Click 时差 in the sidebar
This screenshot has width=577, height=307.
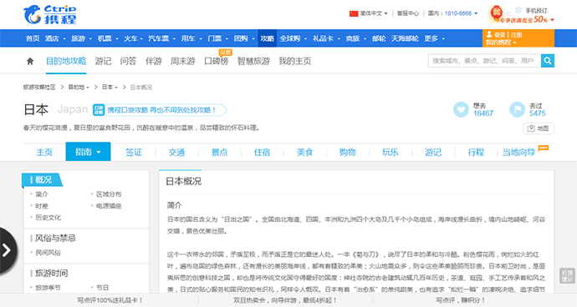(x=42, y=206)
